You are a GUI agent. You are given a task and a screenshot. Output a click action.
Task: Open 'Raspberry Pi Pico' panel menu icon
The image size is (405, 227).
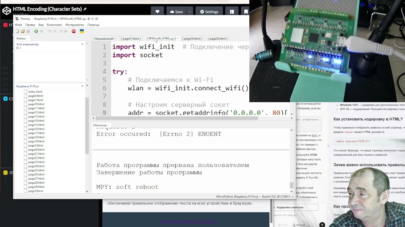pos(82,86)
